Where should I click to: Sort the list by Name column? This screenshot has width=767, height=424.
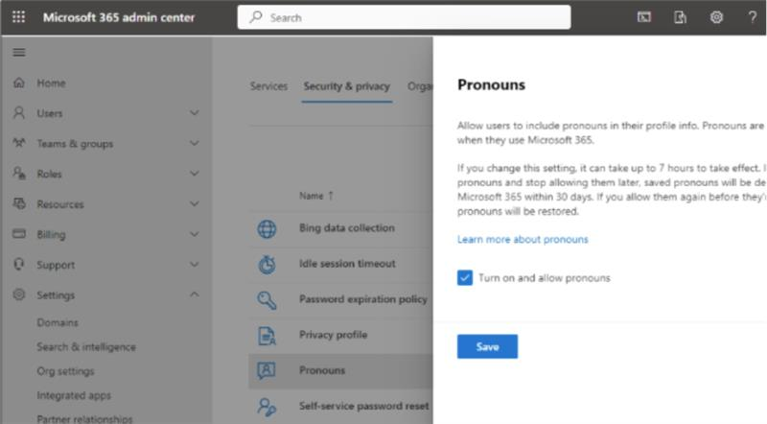tap(316, 196)
